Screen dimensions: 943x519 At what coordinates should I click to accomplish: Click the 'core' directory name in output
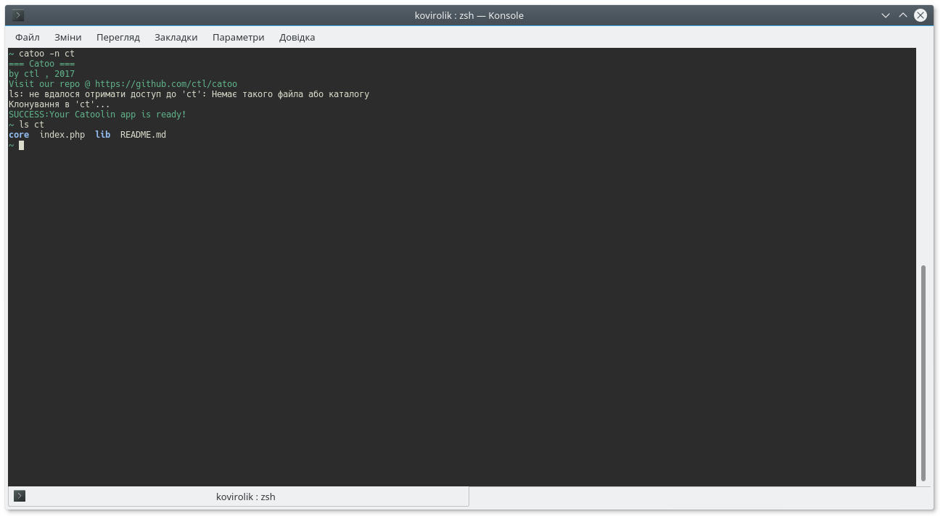coord(19,135)
